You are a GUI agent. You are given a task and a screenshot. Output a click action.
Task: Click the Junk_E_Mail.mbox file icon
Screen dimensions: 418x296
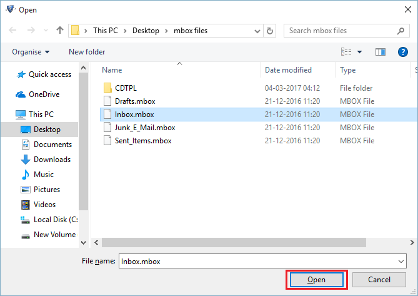click(107, 127)
